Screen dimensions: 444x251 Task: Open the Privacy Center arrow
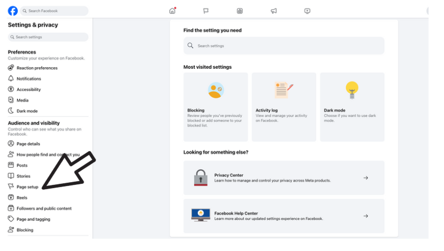pyautogui.click(x=366, y=178)
